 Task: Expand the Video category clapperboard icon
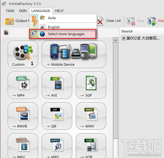point(6,32)
